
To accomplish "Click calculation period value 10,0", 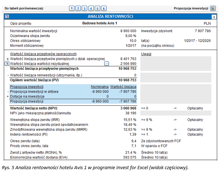I will pos(133,41).
